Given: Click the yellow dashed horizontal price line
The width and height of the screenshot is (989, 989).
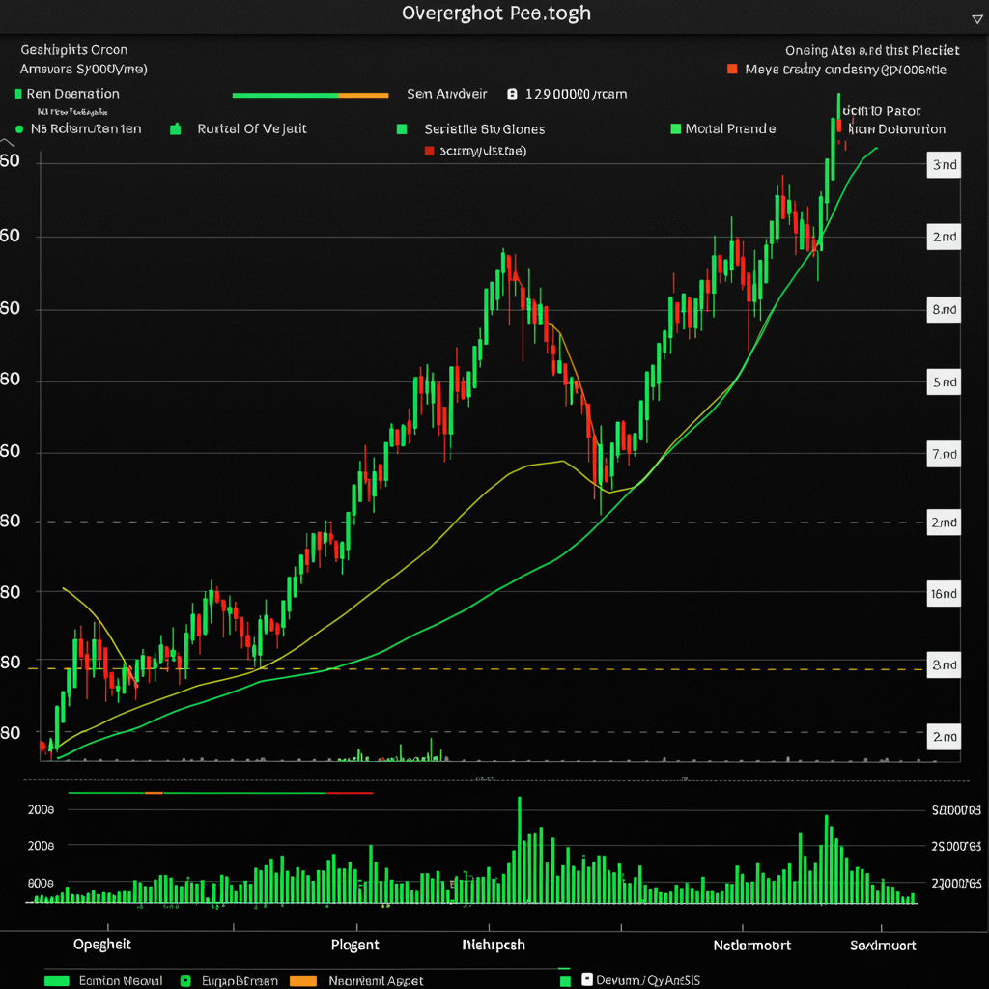Looking at the screenshot, I should [x=475, y=668].
